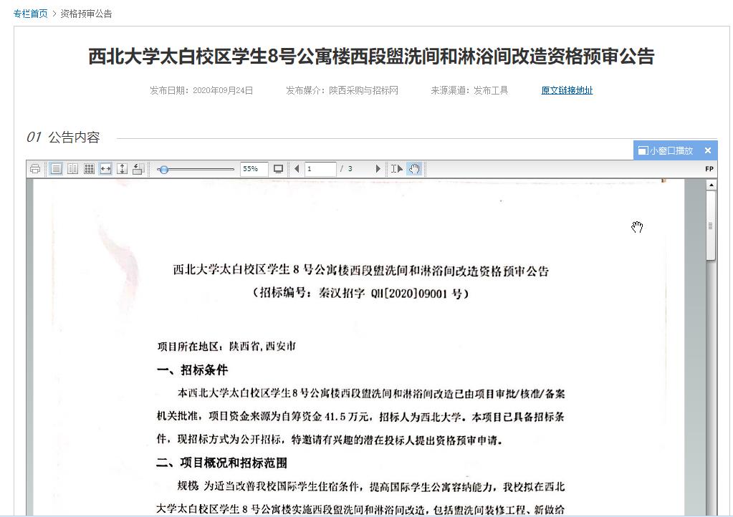This screenshot has width=733, height=517.
Task: Click the rotate page icon
Action: pyautogui.click(x=138, y=169)
